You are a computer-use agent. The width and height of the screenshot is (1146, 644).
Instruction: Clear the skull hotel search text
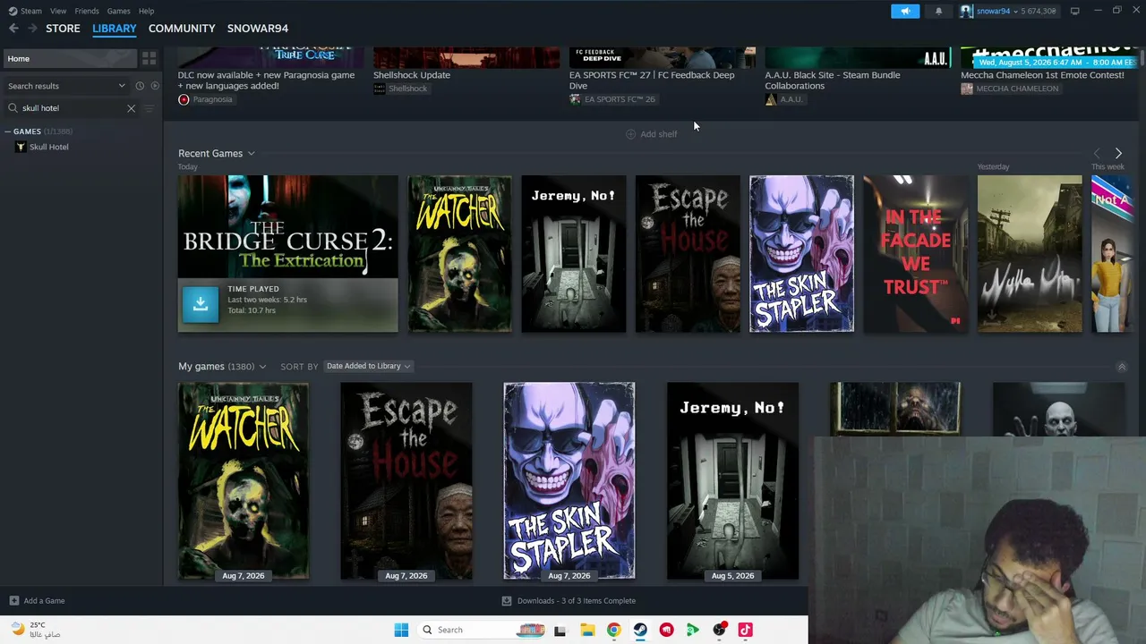(131, 108)
